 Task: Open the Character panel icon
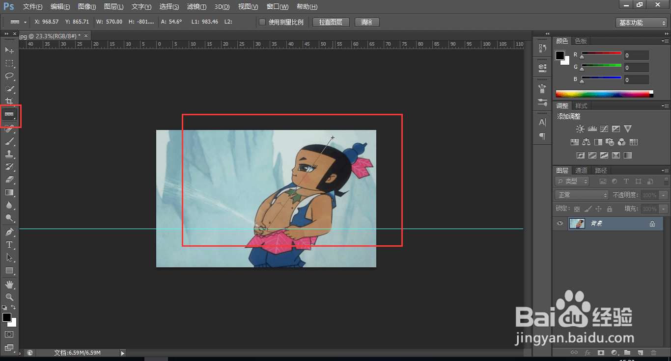click(x=542, y=122)
